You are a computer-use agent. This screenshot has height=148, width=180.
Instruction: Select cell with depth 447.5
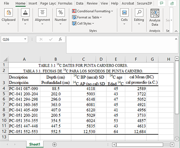click(x=55, y=126)
